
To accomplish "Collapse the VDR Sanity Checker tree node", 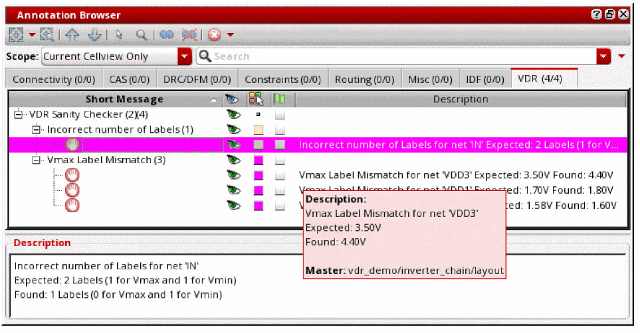I will coord(18,115).
